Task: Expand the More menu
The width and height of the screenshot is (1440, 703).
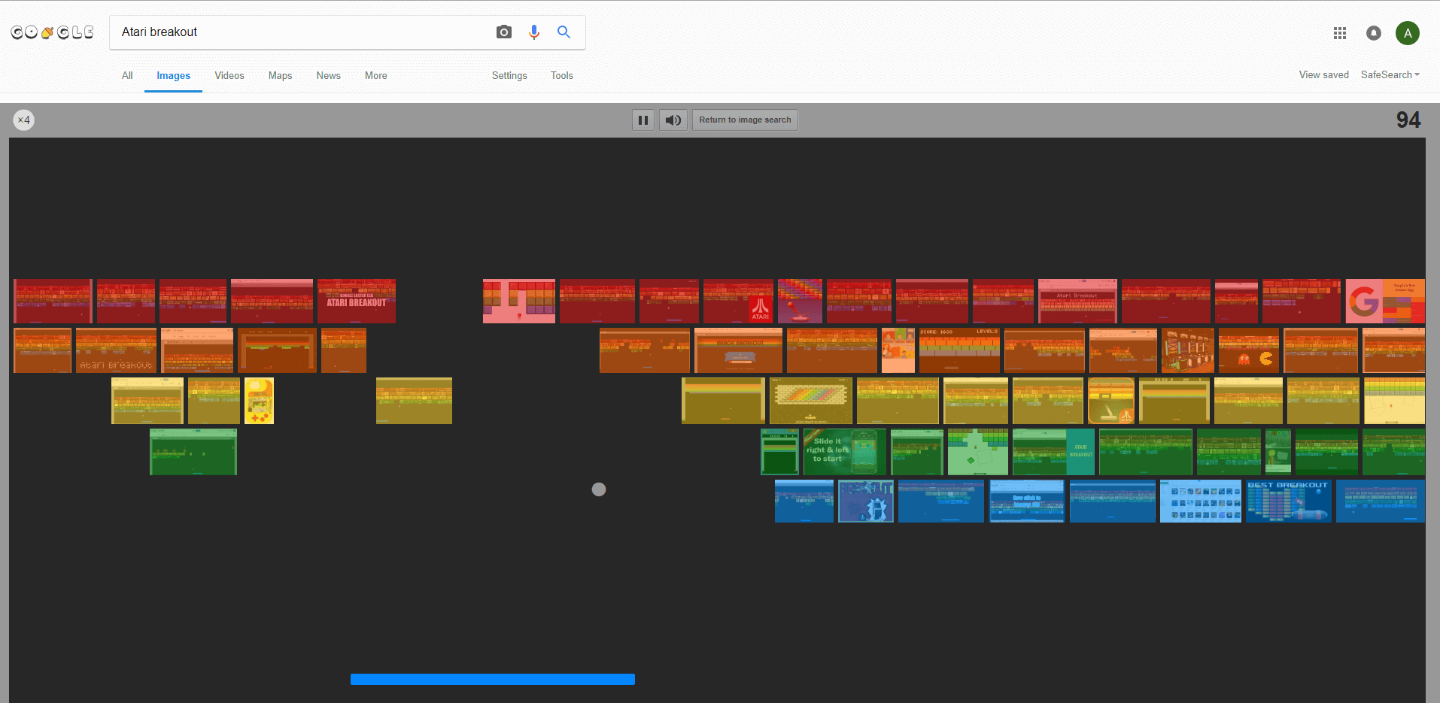Action: click(376, 76)
